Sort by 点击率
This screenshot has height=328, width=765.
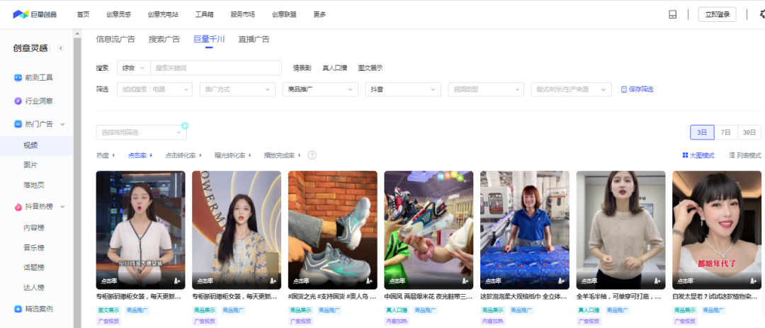(140, 155)
